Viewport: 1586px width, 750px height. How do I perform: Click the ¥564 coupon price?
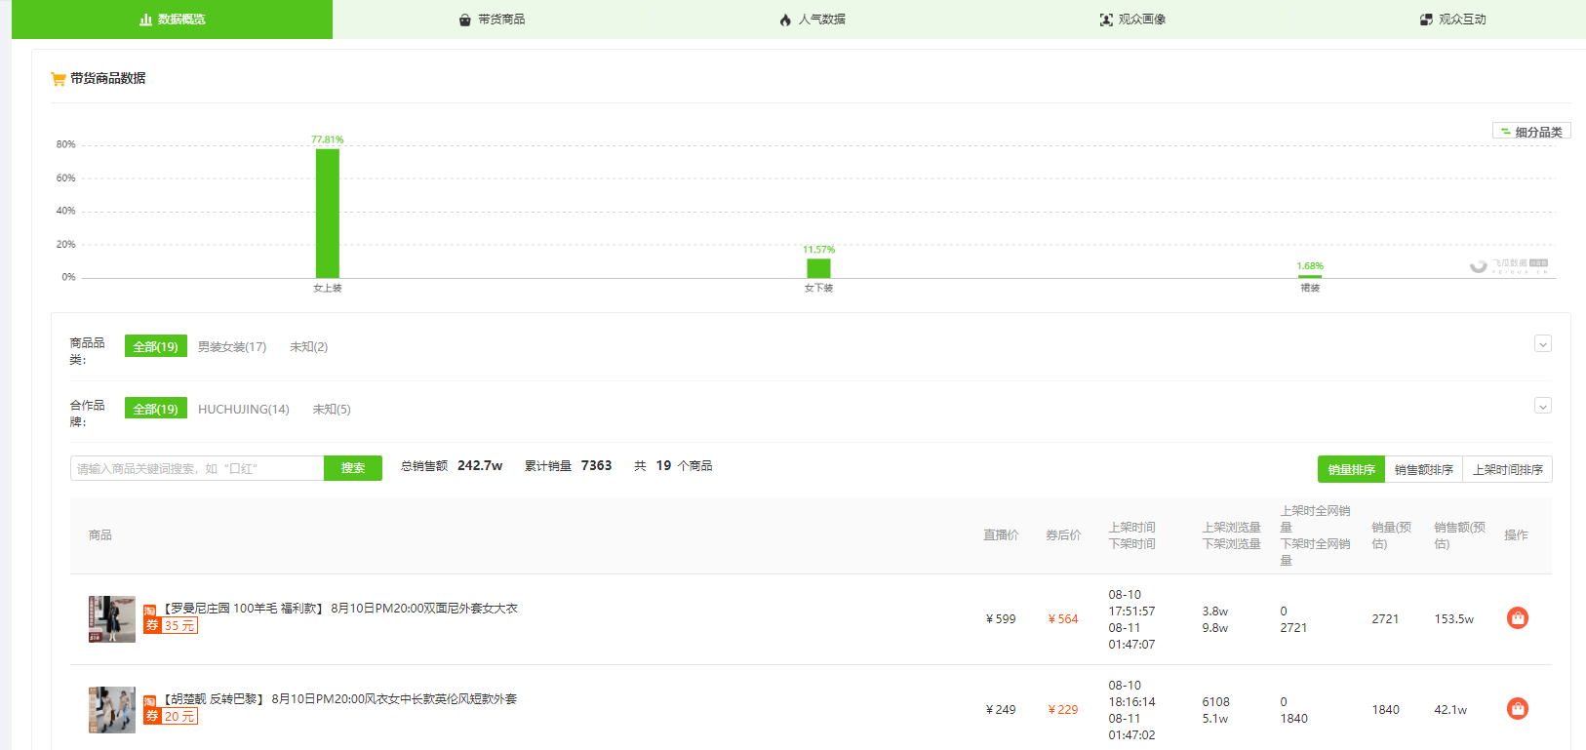[1063, 619]
